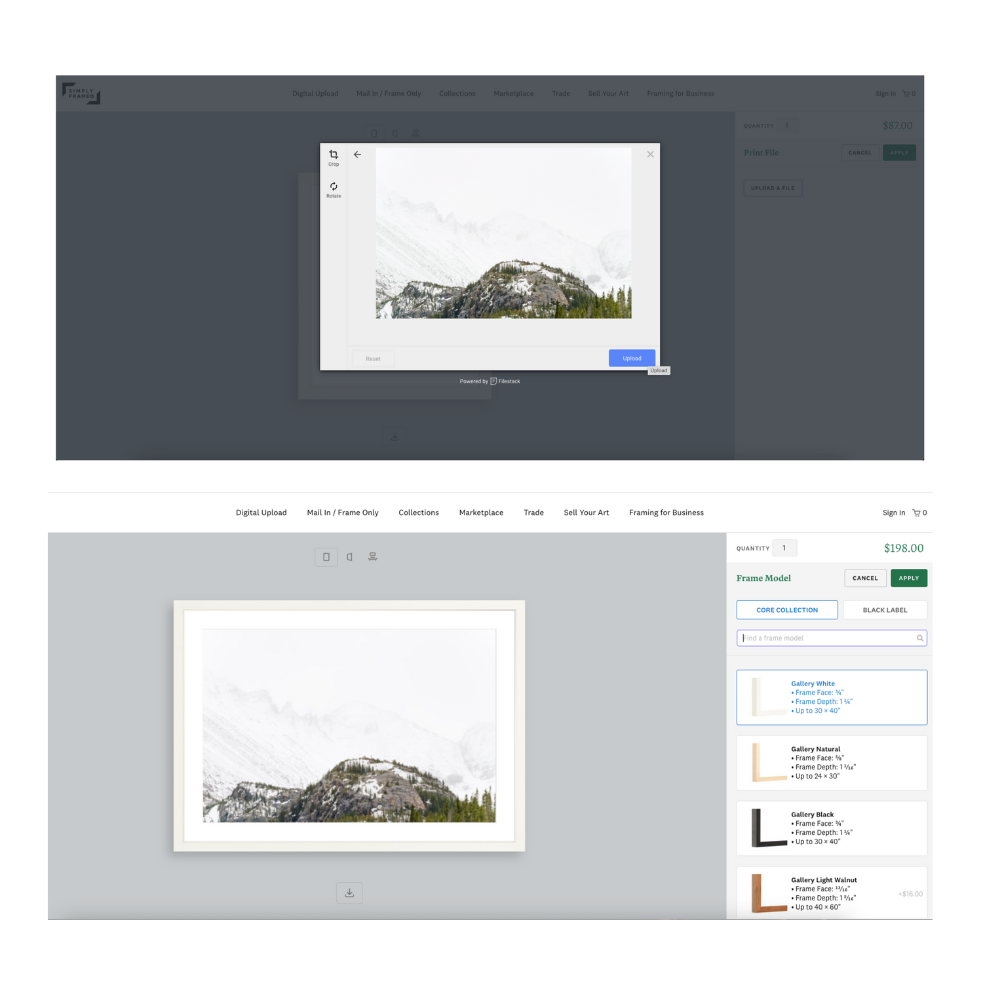Select the Crop tool in the upload dialog

(334, 157)
